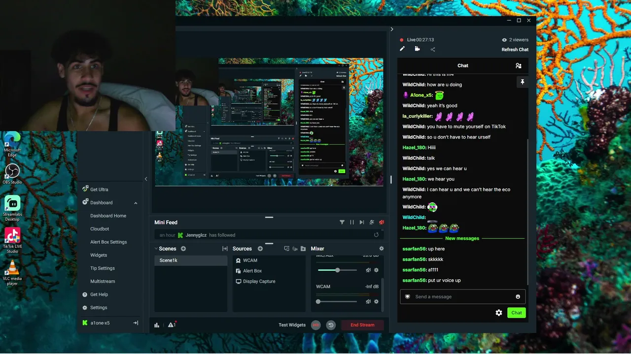Open Mic/Aux channel settings gear
631x354 pixels.
[376, 270]
